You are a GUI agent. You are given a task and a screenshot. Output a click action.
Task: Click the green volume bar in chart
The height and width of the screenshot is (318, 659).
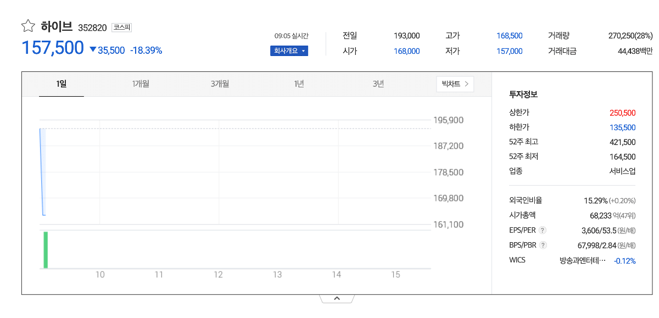[x=46, y=250]
